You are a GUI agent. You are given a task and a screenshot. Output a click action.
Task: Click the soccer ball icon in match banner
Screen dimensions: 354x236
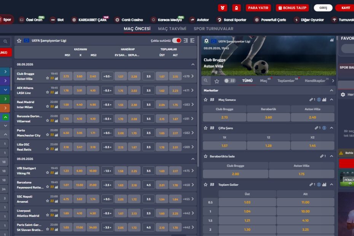[206, 41]
